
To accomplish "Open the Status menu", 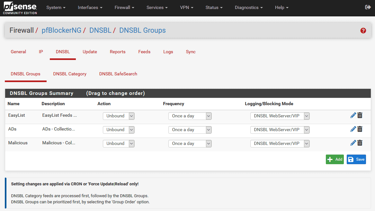I will (214, 8).
